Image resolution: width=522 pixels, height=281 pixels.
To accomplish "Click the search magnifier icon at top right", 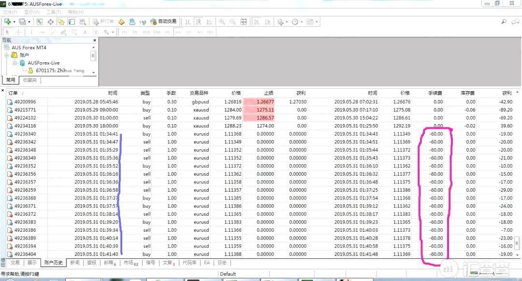I will (x=504, y=22).
